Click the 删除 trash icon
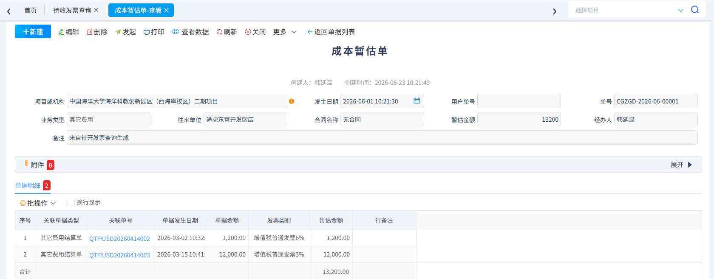 (x=90, y=32)
